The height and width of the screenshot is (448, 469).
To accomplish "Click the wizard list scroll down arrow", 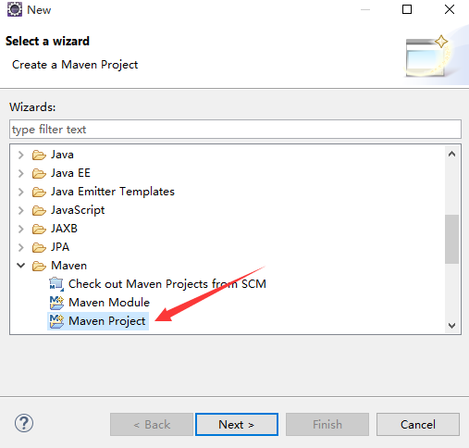I will pyautogui.click(x=451, y=325).
